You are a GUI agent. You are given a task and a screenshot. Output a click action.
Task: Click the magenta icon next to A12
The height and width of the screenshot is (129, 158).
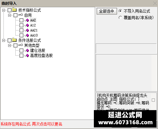click(28, 25)
